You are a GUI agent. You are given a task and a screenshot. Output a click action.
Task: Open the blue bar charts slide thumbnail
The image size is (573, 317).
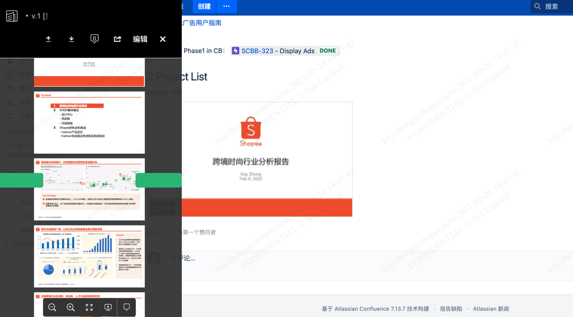[89, 256]
